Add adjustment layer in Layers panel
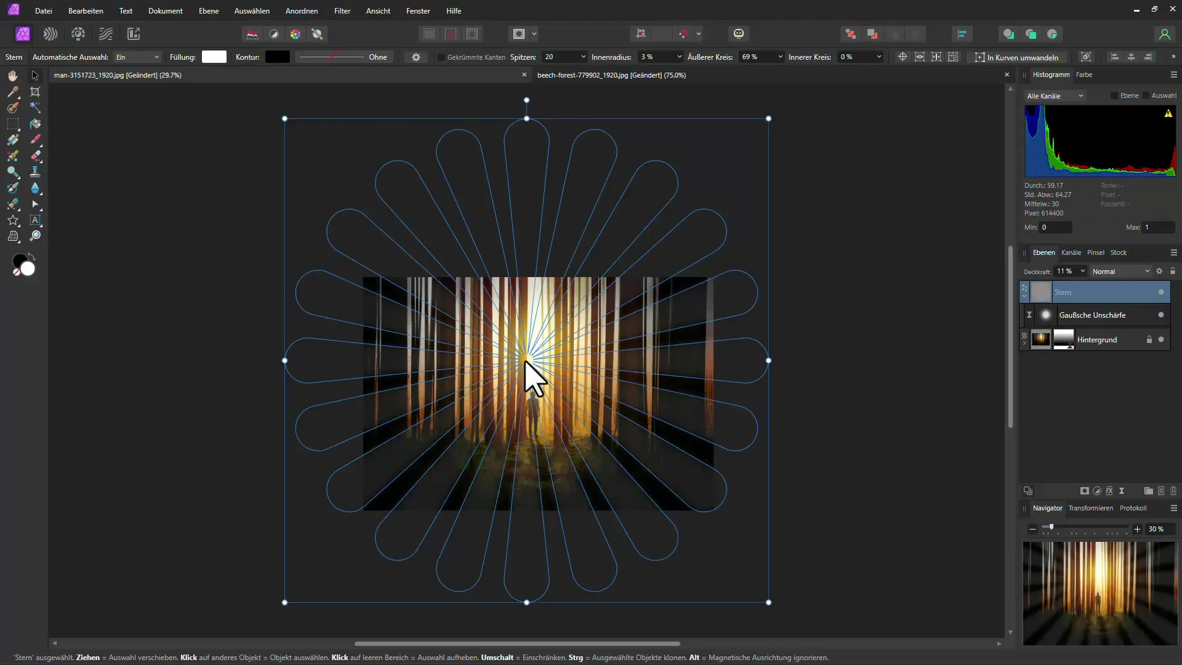 click(x=1097, y=491)
